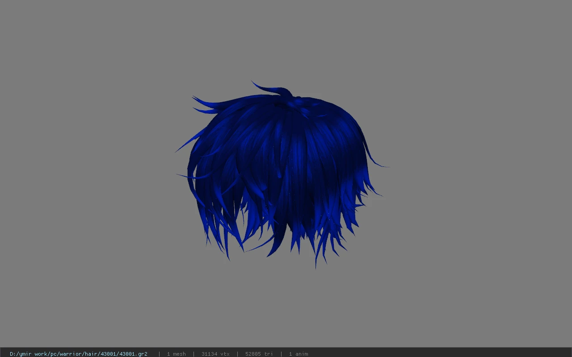572x357 pixels.
Task: Click the '1 anim' status entry
Action: pos(298,354)
